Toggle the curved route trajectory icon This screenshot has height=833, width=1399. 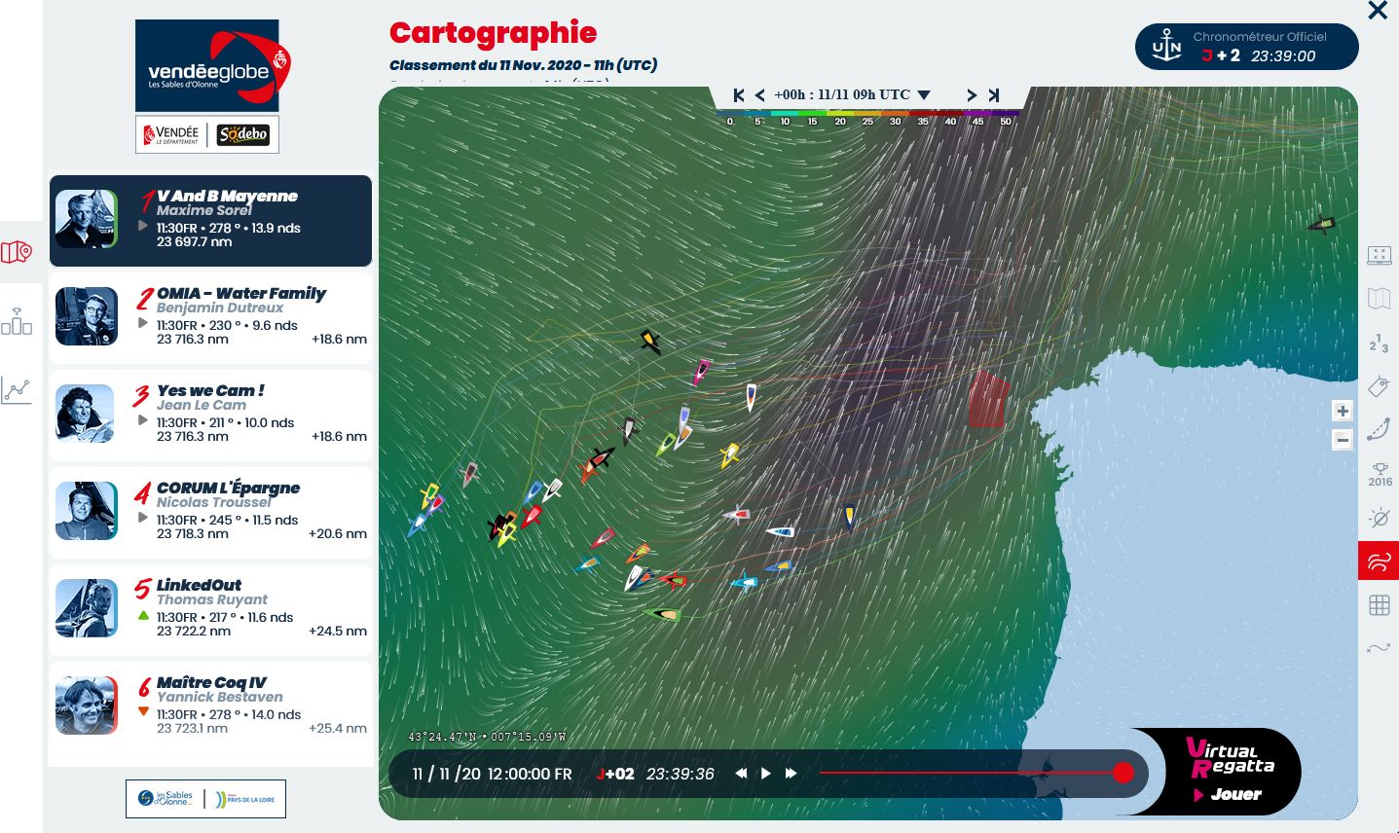pos(1380,429)
